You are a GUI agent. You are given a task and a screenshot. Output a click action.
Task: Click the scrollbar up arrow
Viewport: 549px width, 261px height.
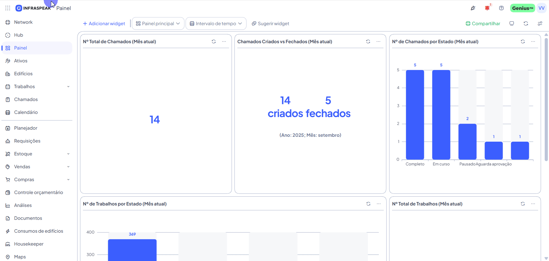click(x=546, y=35)
